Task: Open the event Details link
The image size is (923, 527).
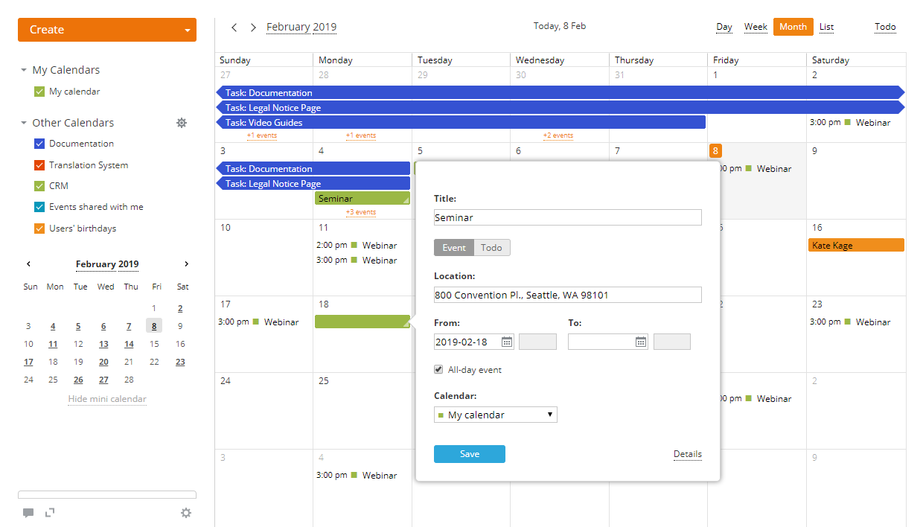Action: pos(687,454)
